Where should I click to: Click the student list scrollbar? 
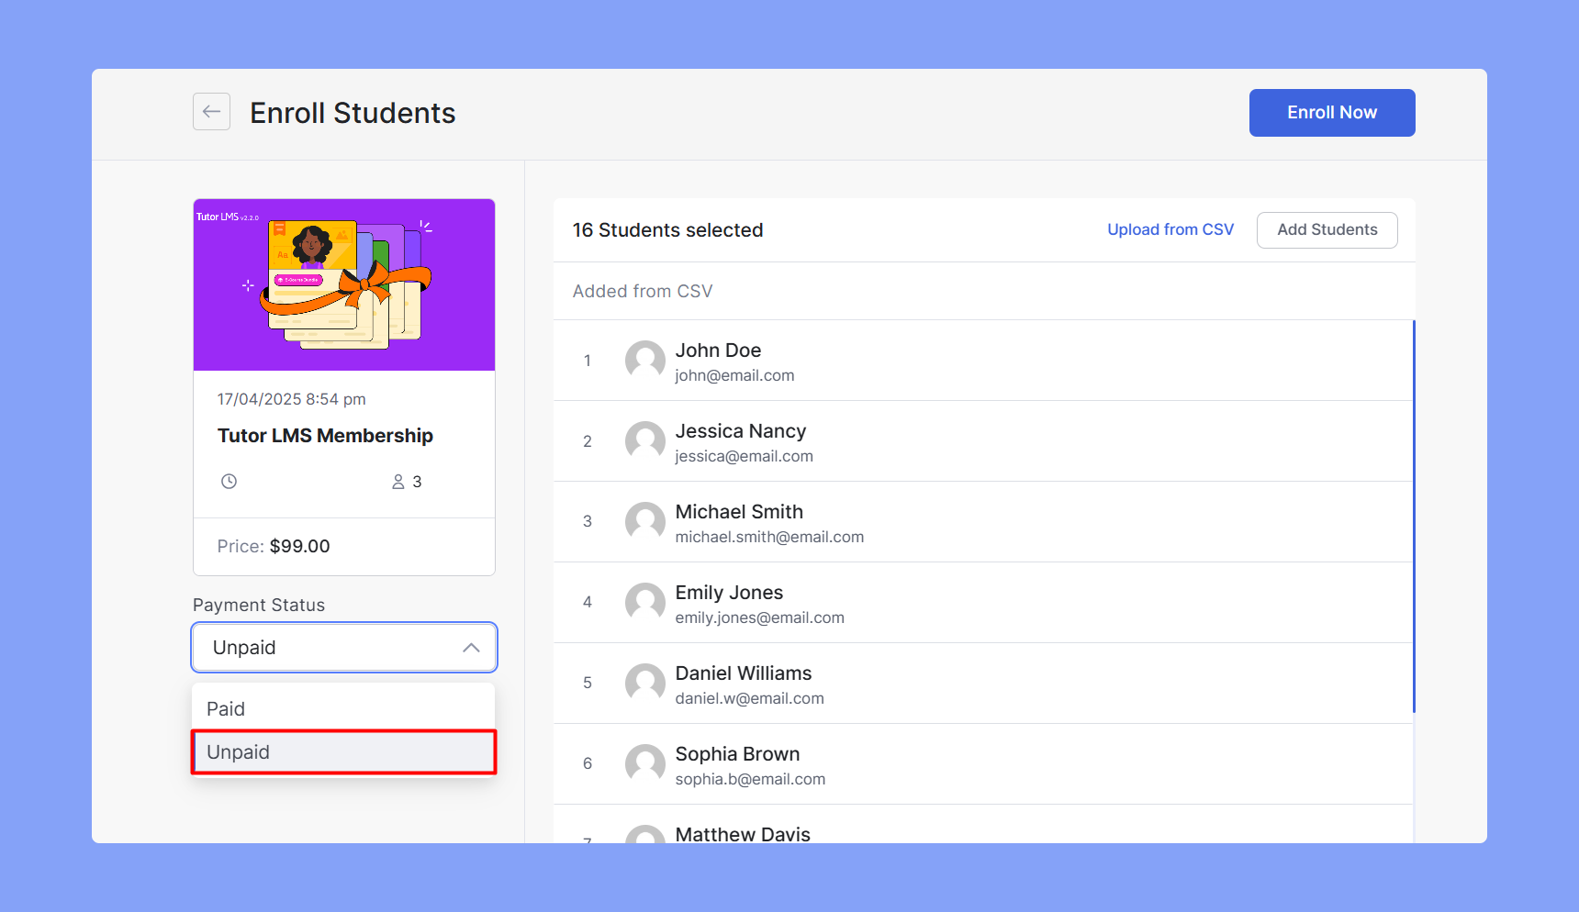[x=1414, y=517]
